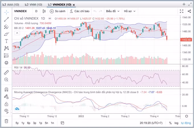Open the go to date icon

tap(62, 123)
